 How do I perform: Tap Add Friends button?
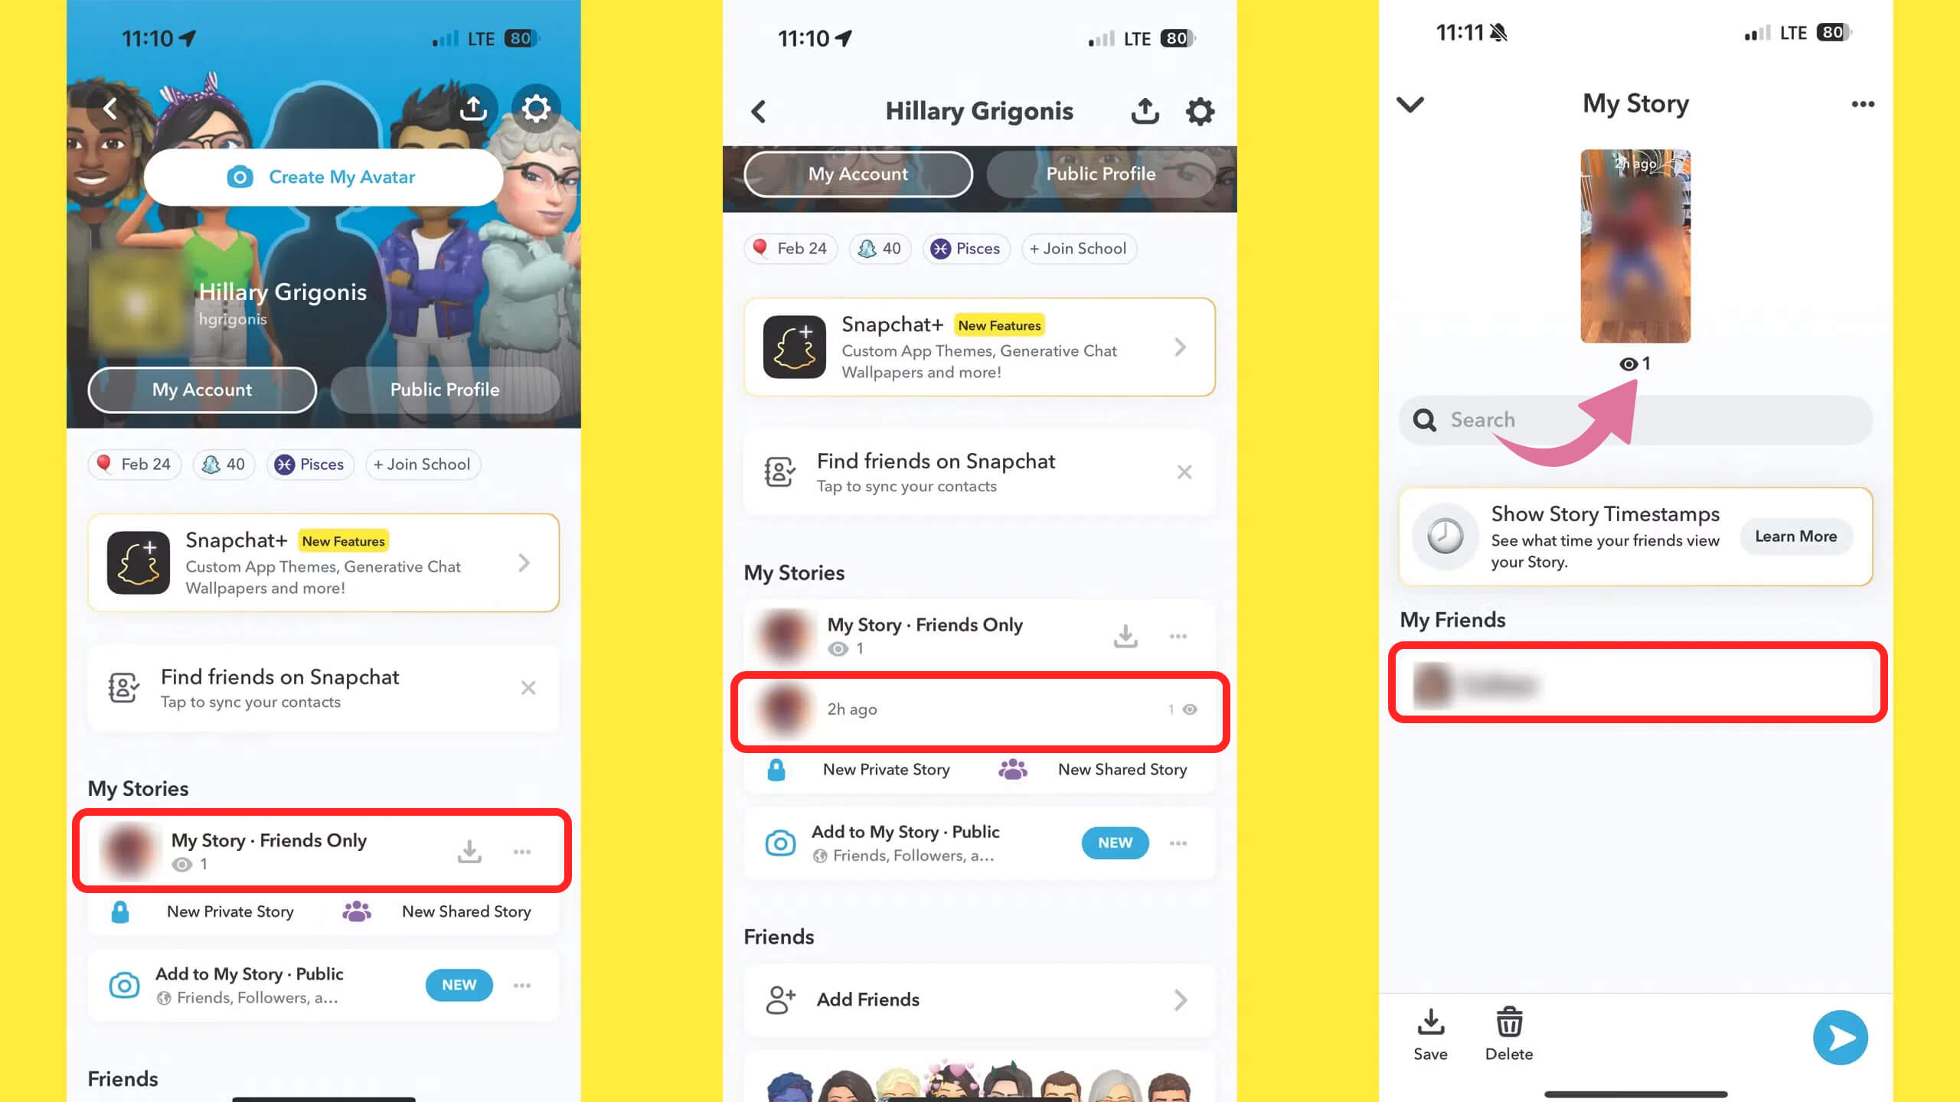(977, 999)
